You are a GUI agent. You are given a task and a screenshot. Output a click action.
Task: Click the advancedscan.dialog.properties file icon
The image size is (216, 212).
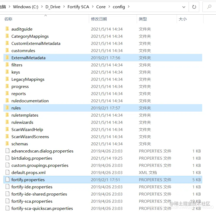click(x=7, y=151)
